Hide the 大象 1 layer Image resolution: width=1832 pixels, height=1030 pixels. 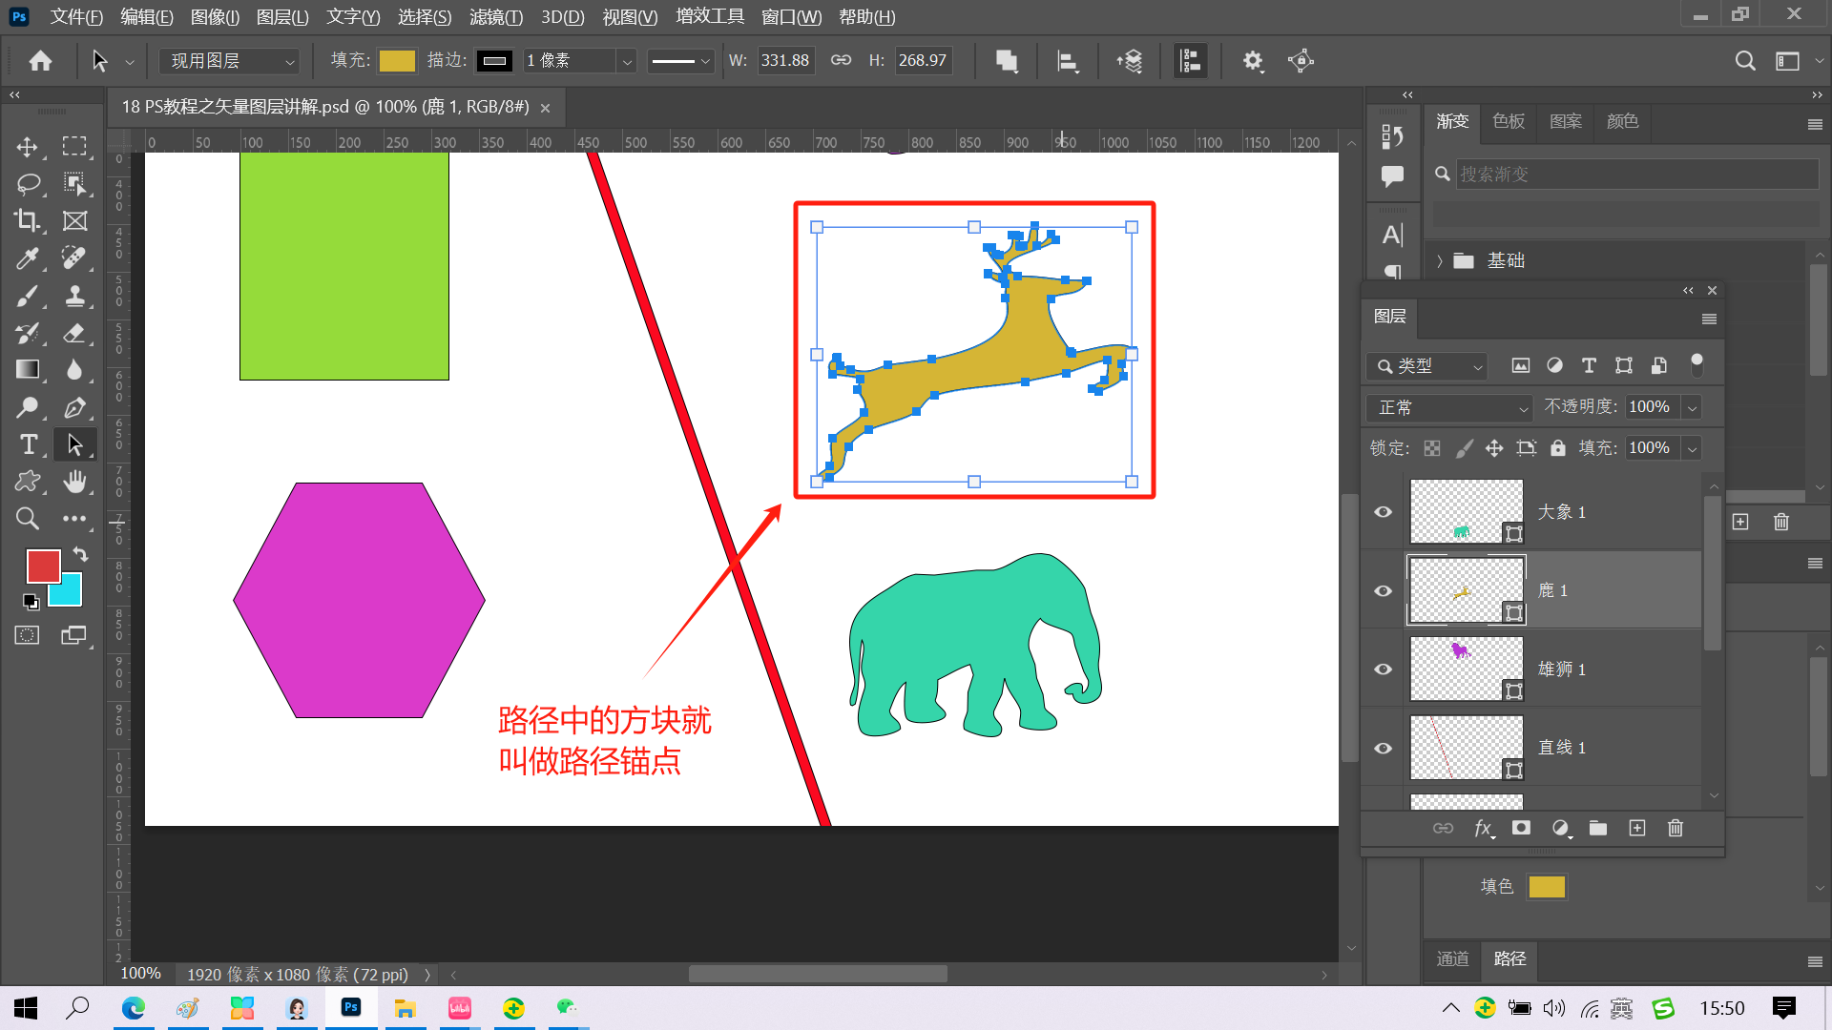[x=1383, y=512]
